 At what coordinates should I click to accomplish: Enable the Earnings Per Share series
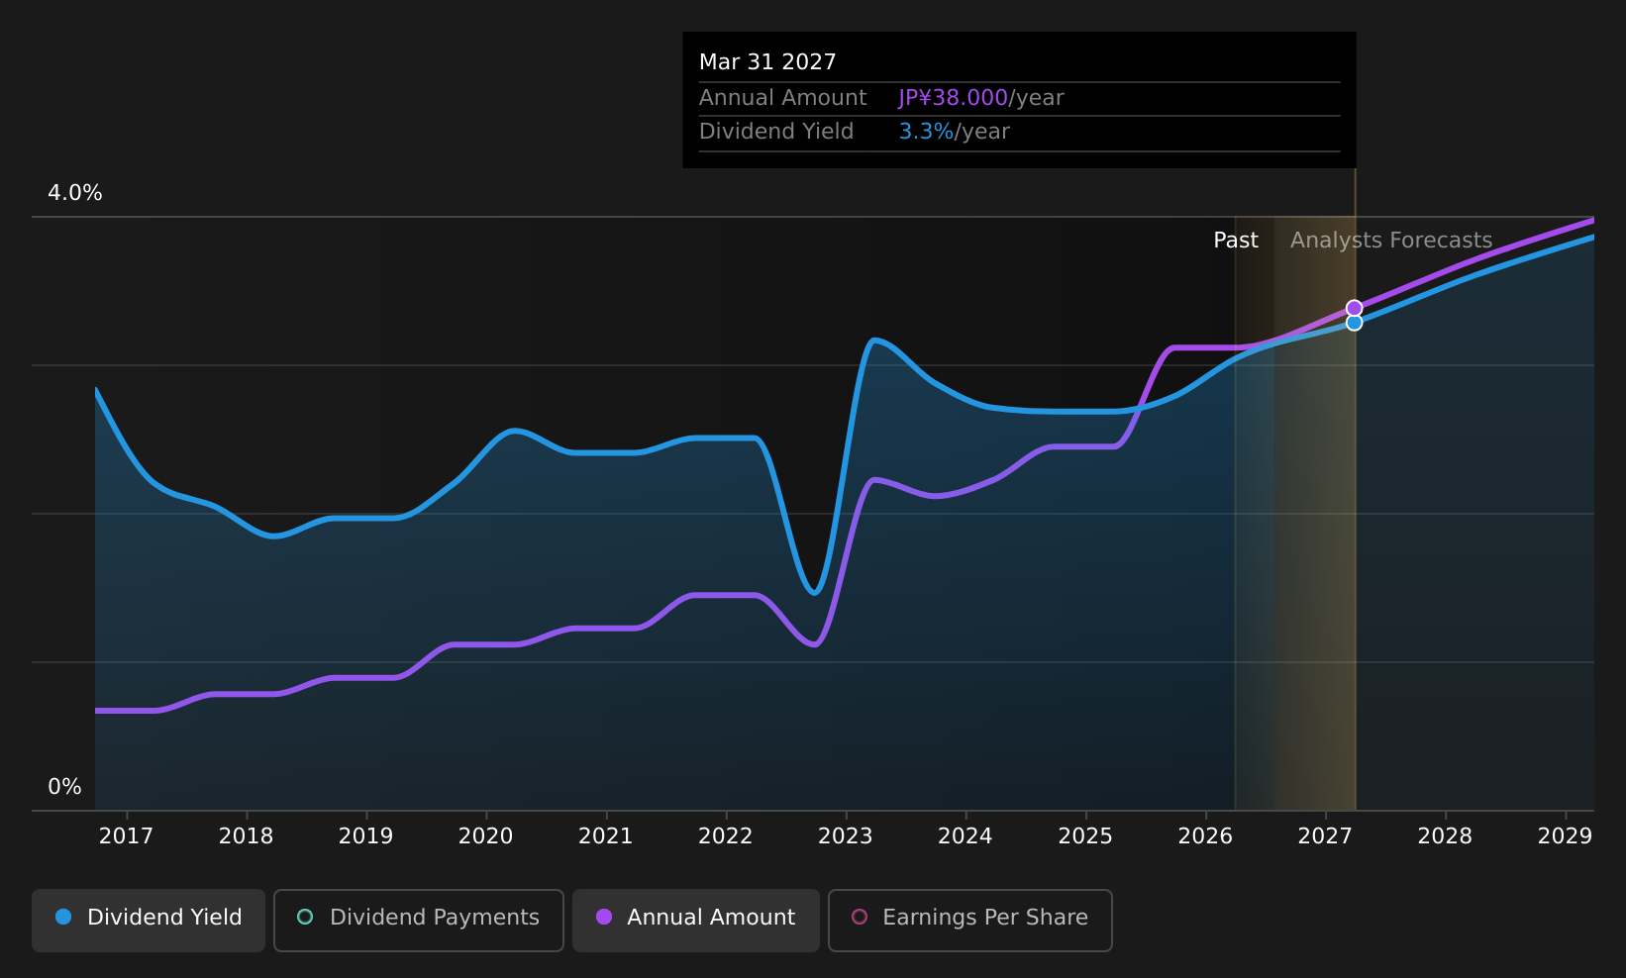point(970,920)
